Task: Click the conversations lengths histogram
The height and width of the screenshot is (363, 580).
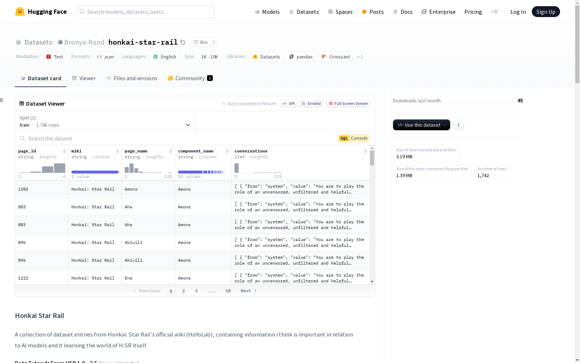Action: pos(258,168)
